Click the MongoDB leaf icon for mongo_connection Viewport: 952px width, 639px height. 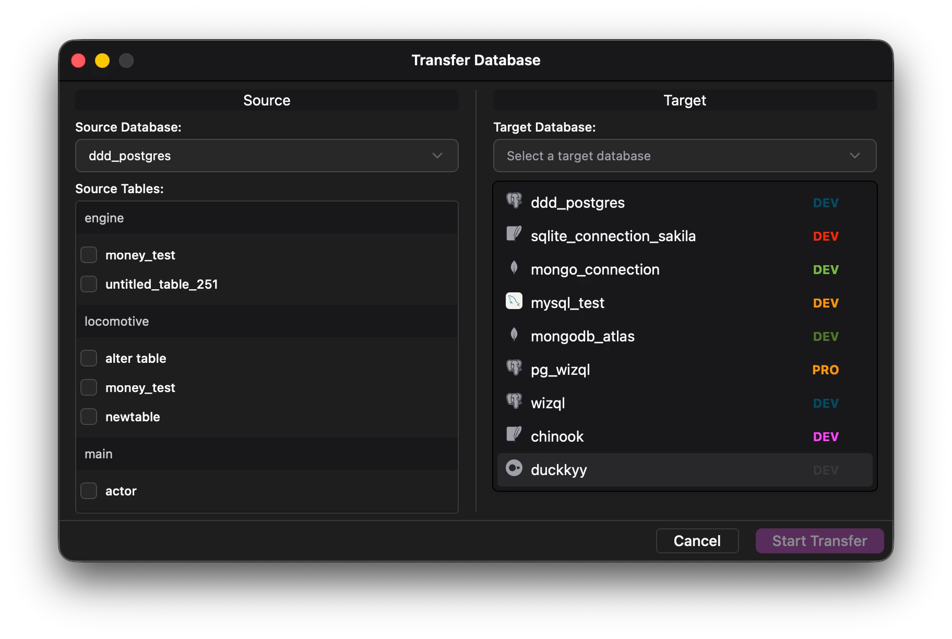click(514, 268)
